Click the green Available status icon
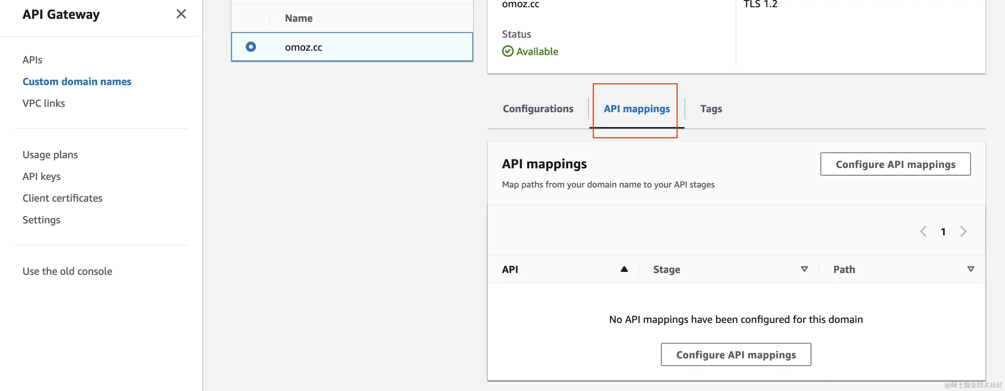Screen dimensions: 1005x391 508,51
